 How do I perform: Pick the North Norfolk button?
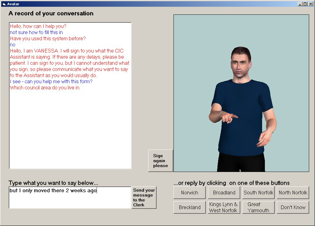(293, 193)
